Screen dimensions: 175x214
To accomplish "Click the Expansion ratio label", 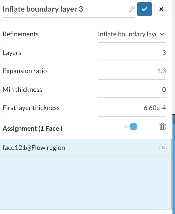I will point(25,71).
